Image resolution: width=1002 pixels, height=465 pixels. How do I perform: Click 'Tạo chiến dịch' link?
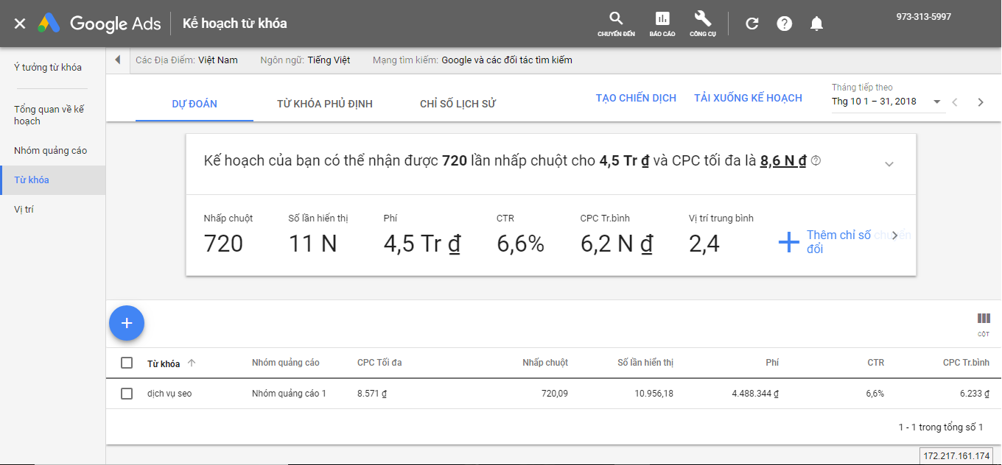point(636,98)
